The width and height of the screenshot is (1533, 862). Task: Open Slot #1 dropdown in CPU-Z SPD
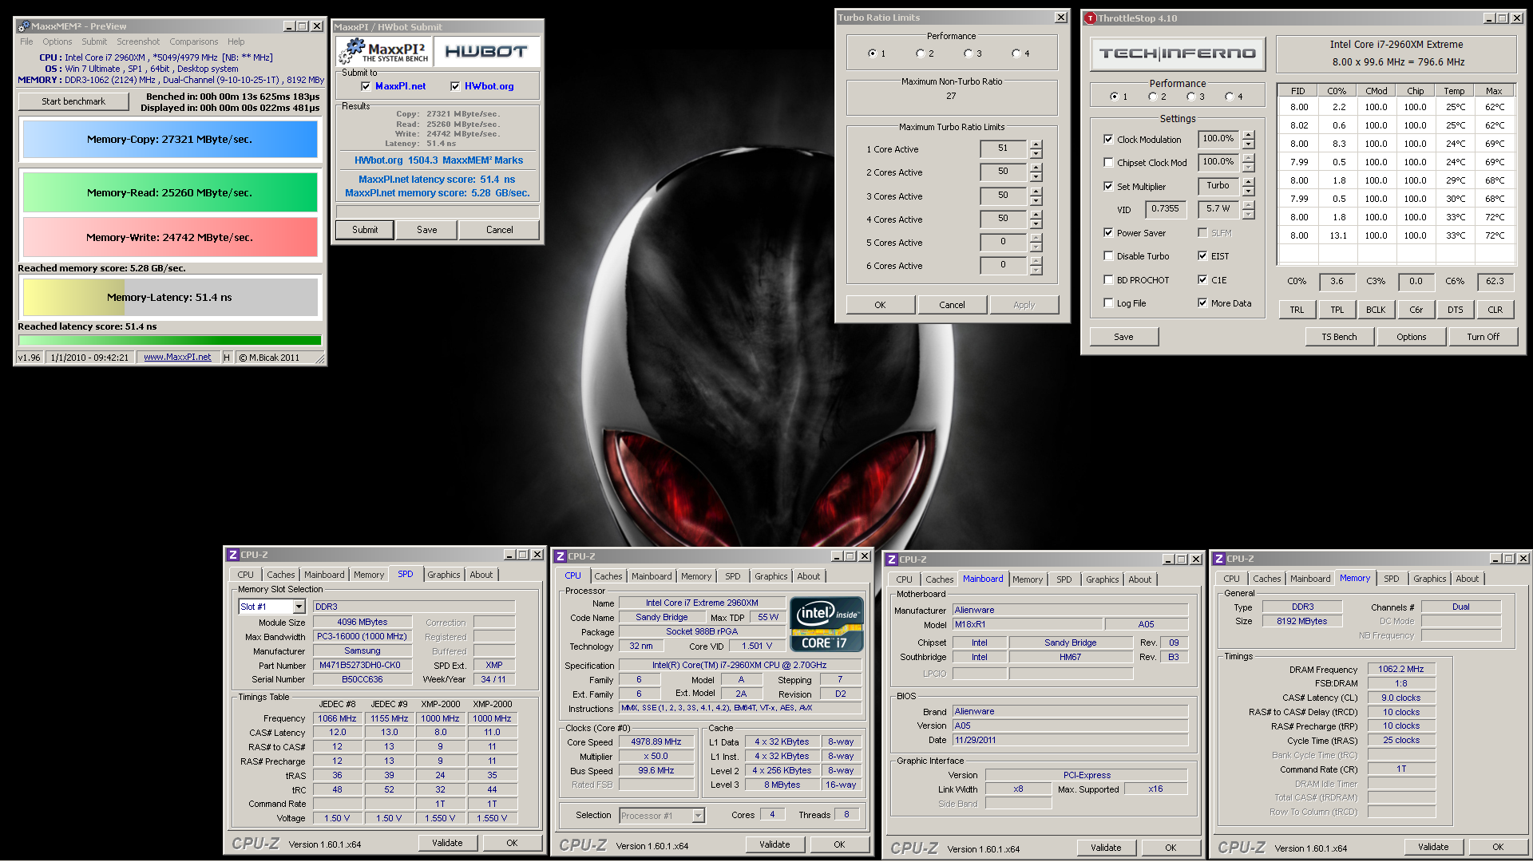coord(299,607)
